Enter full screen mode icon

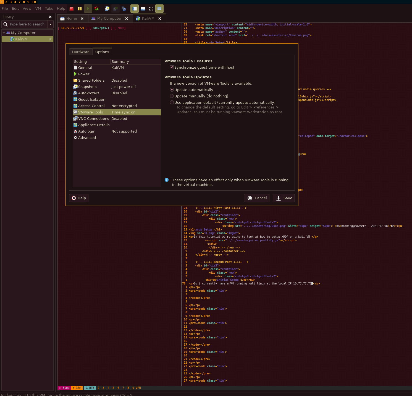[x=151, y=9]
